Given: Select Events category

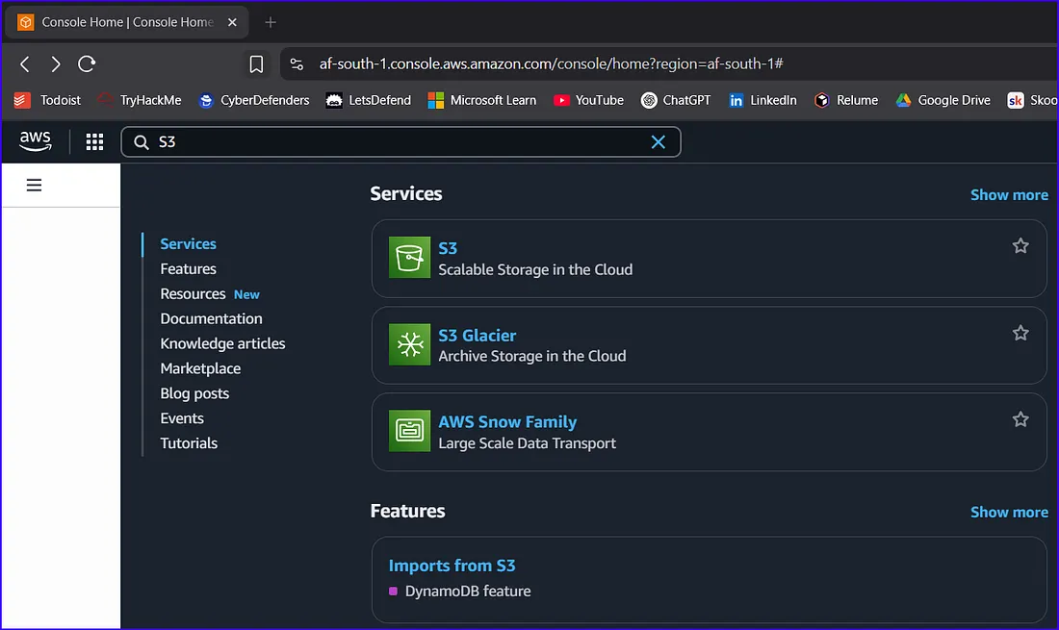Looking at the screenshot, I should [182, 418].
